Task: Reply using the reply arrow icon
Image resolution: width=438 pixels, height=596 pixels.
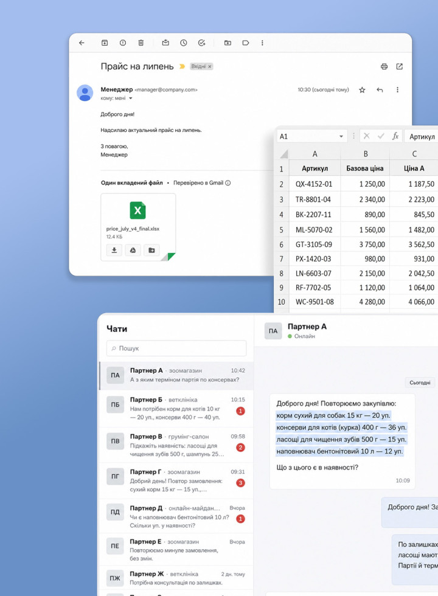Action: pyautogui.click(x=380, y=90)
